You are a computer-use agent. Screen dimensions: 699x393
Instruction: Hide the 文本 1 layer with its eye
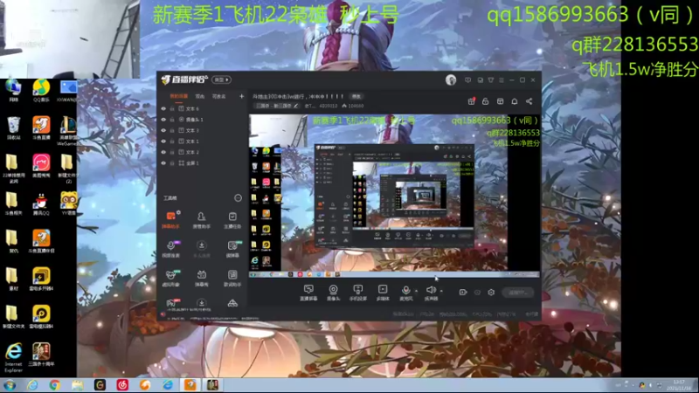[x=163, y=141]
